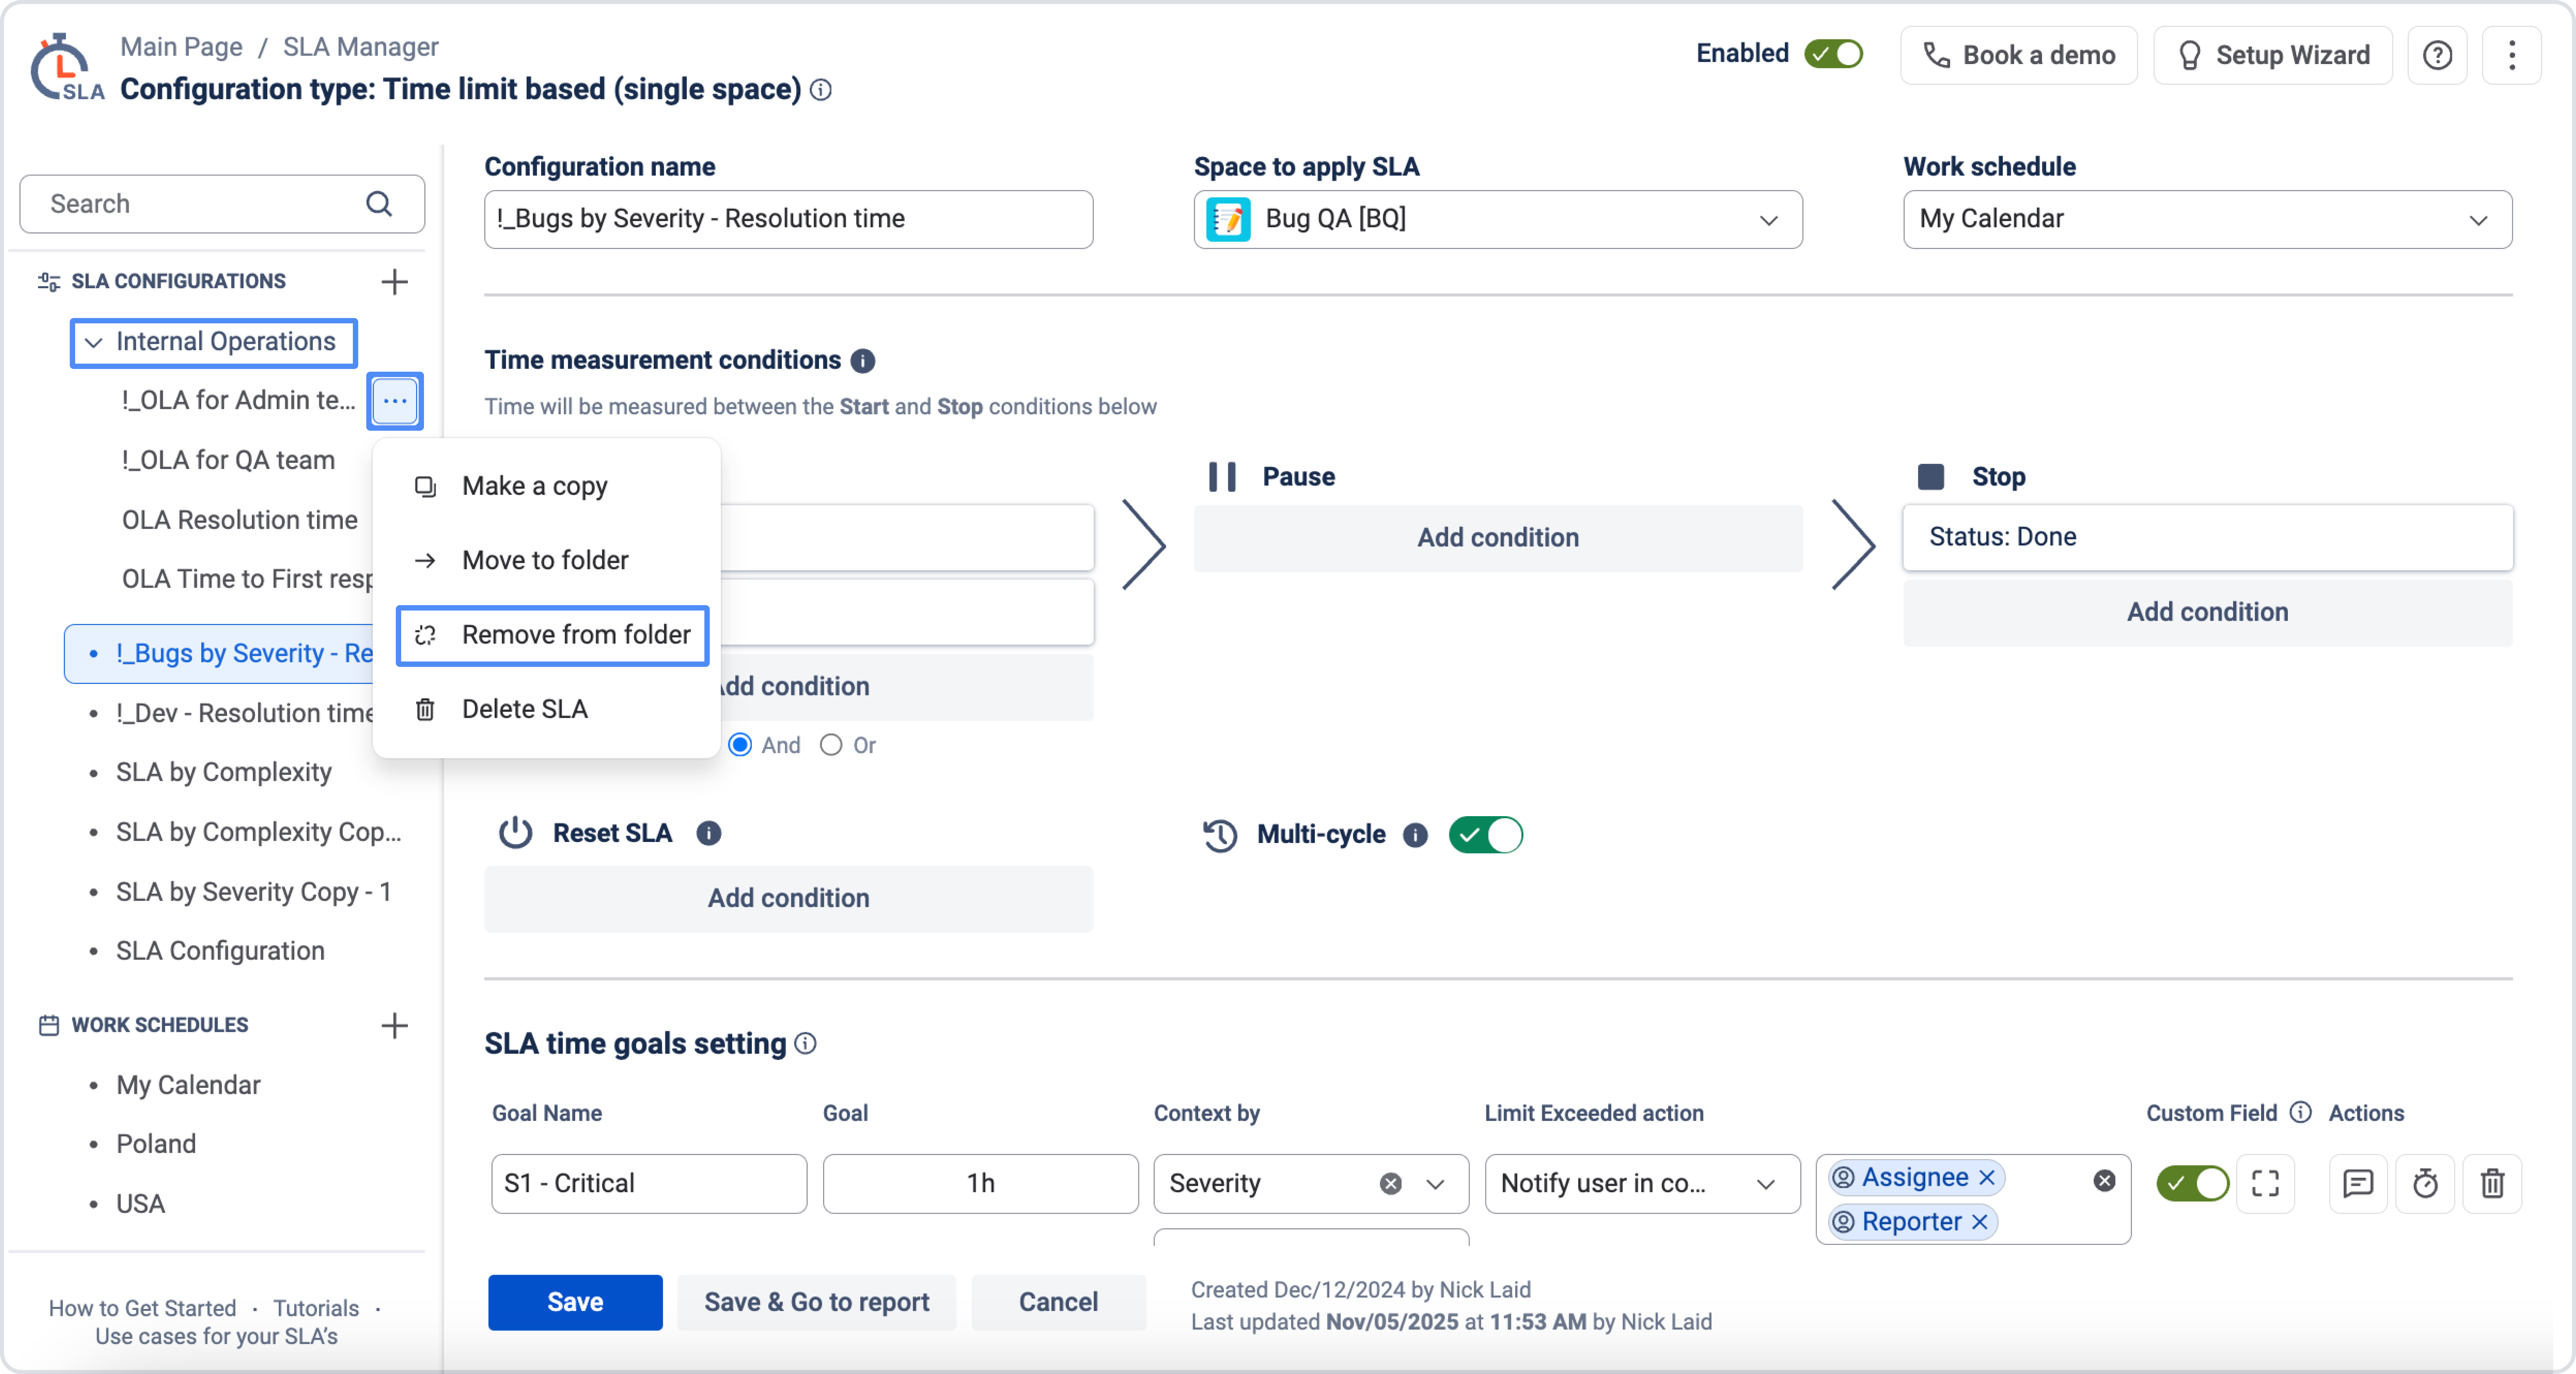
Task: Click into the Search field
Action: click(222, 204)
